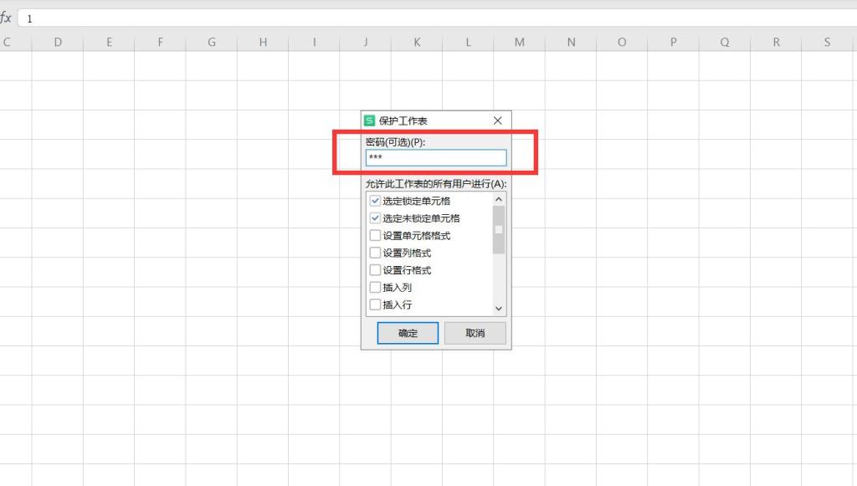
Task: Click the 确定 button
Action: [408, 333]
